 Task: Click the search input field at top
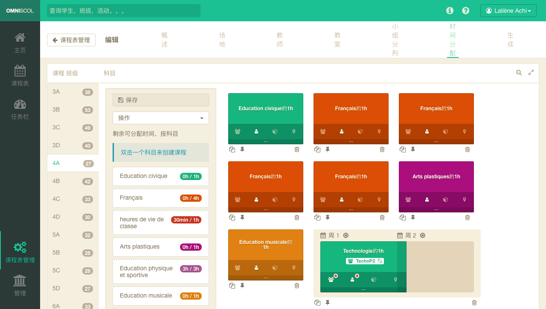(x=124, y=11)
